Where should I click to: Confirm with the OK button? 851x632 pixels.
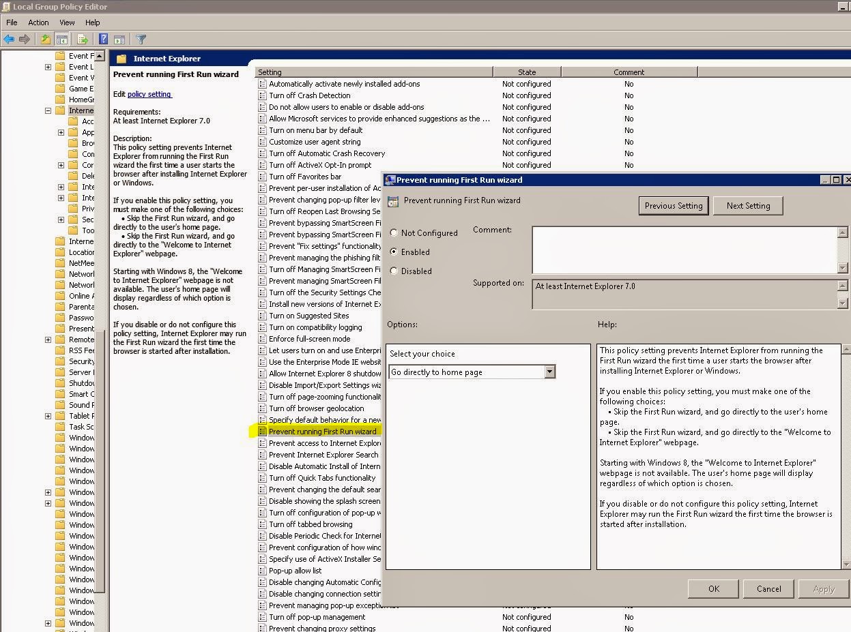coord(714,589)
